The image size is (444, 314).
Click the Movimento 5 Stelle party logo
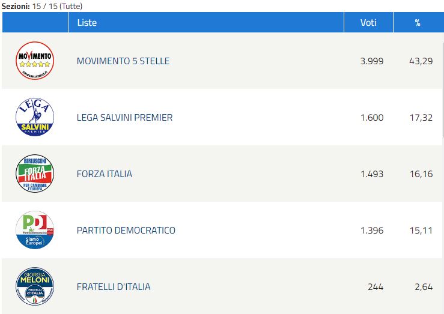[x=35, y=61]
